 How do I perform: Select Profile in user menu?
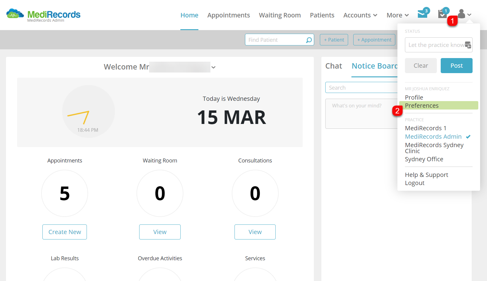click(x=414, y=97)
